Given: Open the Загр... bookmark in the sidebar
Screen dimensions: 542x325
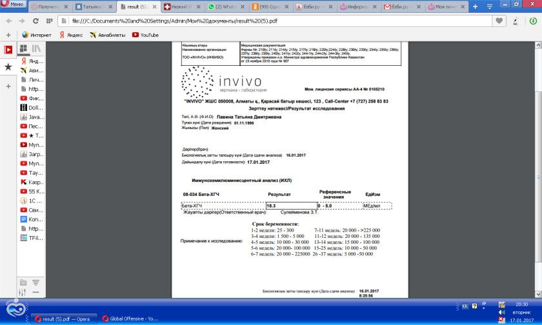Looking at the screenshot, I should point(32,154).
